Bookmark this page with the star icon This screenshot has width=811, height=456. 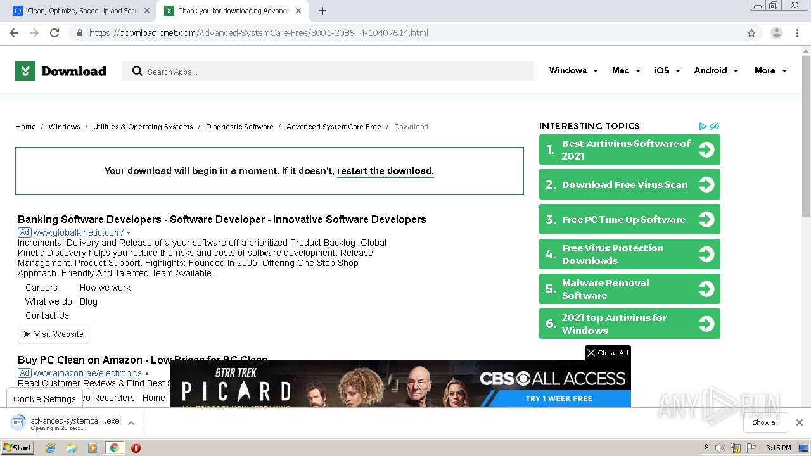pos(751,33)
